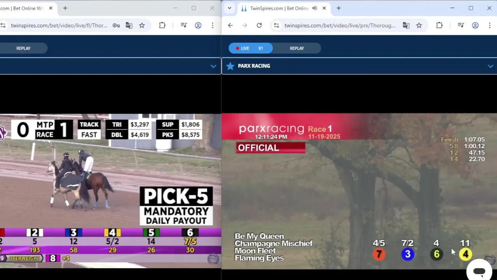Open a new tab in right browser window
The image size is (497, 280).
point(338,8)
